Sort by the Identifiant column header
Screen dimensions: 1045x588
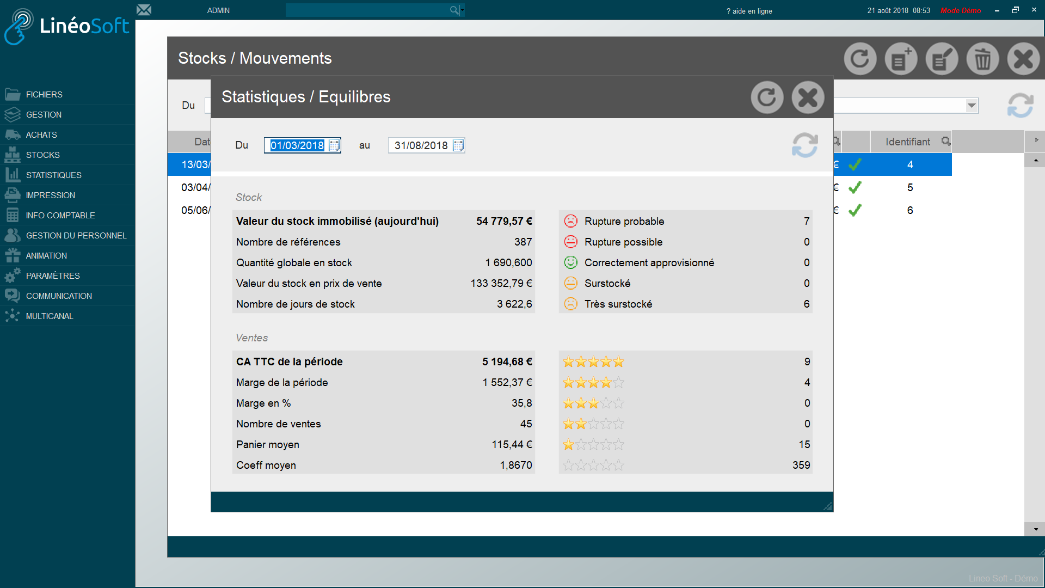908,142
